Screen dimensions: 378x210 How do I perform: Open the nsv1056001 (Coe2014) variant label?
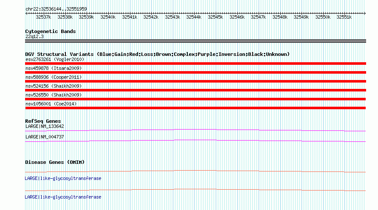[x=51, y=104]
